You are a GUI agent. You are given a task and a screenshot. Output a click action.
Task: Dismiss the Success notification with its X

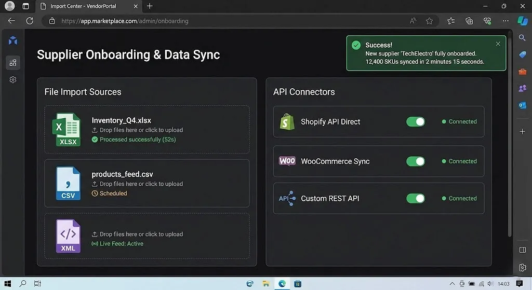click(498, 44)
